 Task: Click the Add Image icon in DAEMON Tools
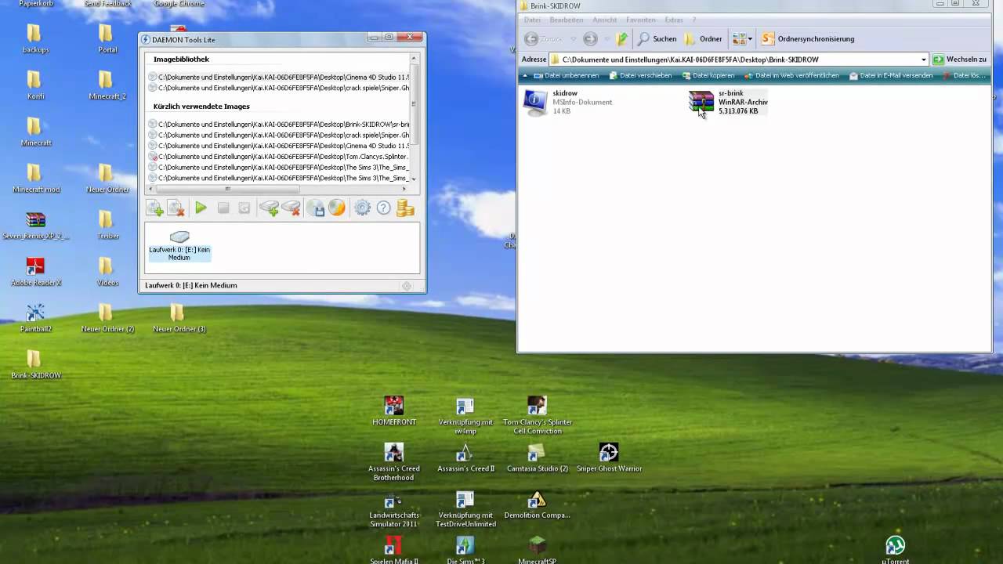click(x=154, y=208)
